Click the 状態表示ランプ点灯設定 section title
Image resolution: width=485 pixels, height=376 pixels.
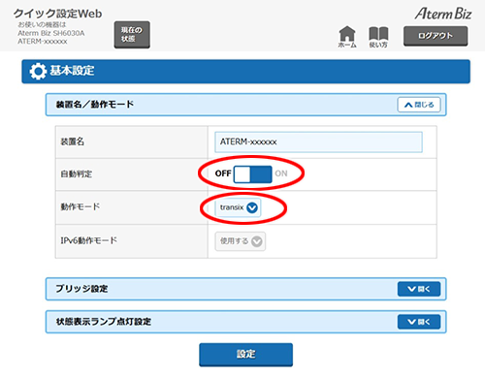coord(104,322)
